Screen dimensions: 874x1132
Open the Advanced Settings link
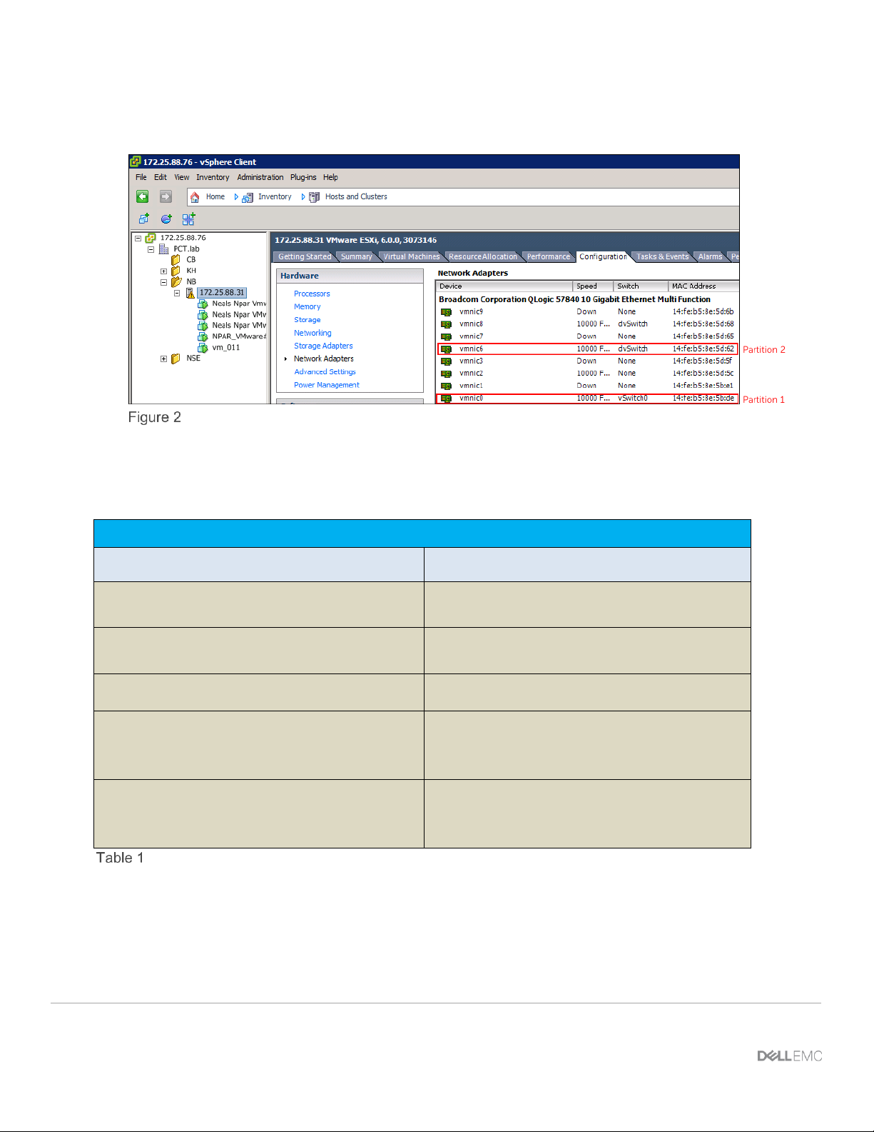pyautogui.click(x=325, y=371)
